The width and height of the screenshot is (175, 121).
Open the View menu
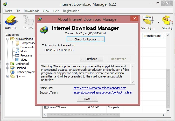coord(46,11)
